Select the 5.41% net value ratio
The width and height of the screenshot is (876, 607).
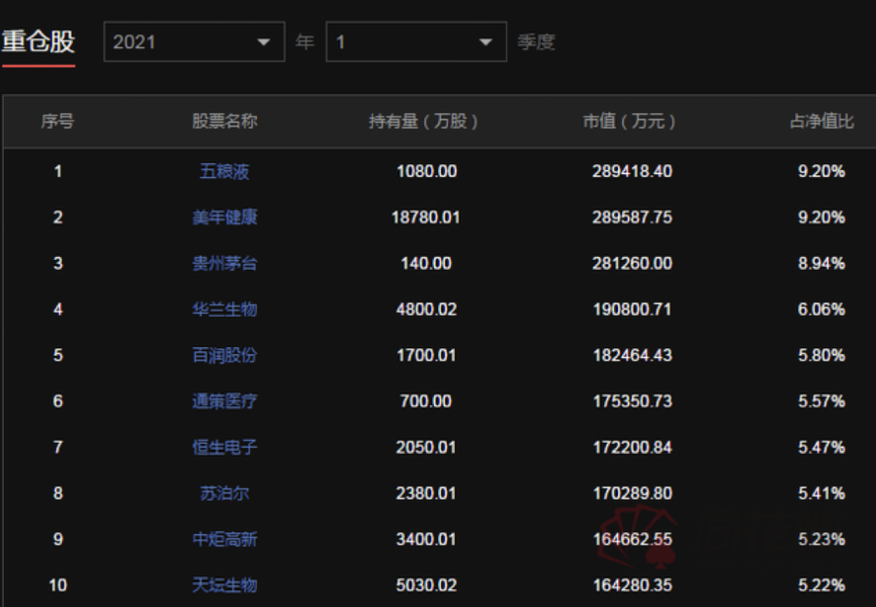(x=821, y=494)
